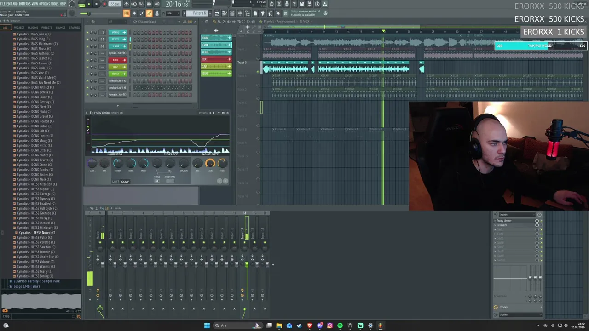
Task: Click Fruity Limiter noise gate GAIN knob
Action: point(210,164)
